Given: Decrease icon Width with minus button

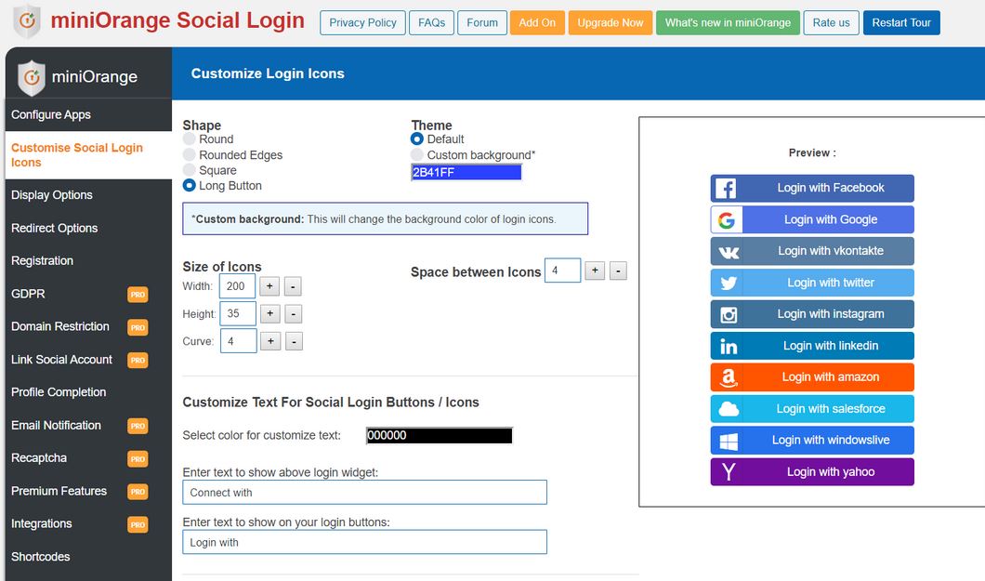Looking at the screenshot, I should click(x=293, y=286).
